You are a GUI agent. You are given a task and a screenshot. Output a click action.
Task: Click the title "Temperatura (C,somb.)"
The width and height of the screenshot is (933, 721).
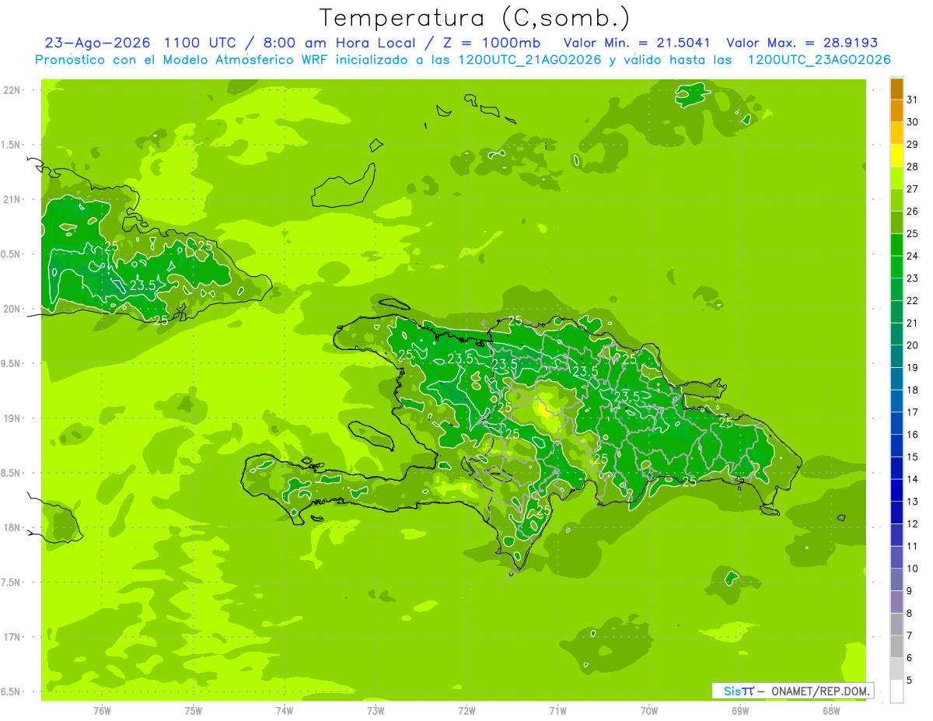(x=474, y=18)
